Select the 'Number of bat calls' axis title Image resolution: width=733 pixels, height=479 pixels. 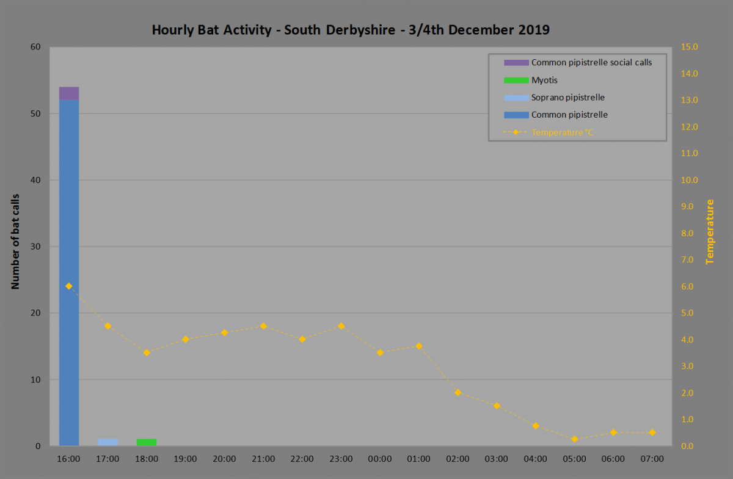click(x=16, y=241)
